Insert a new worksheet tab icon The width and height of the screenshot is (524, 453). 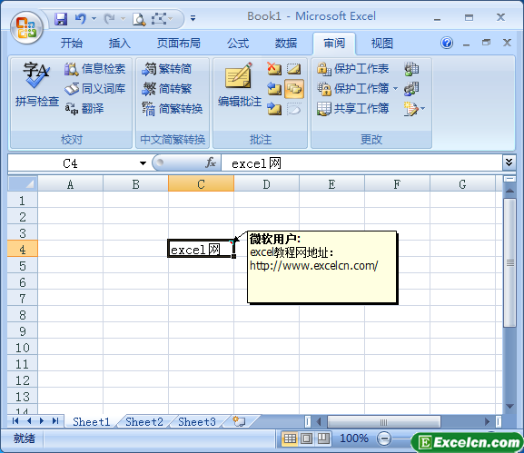coord(239,421)
